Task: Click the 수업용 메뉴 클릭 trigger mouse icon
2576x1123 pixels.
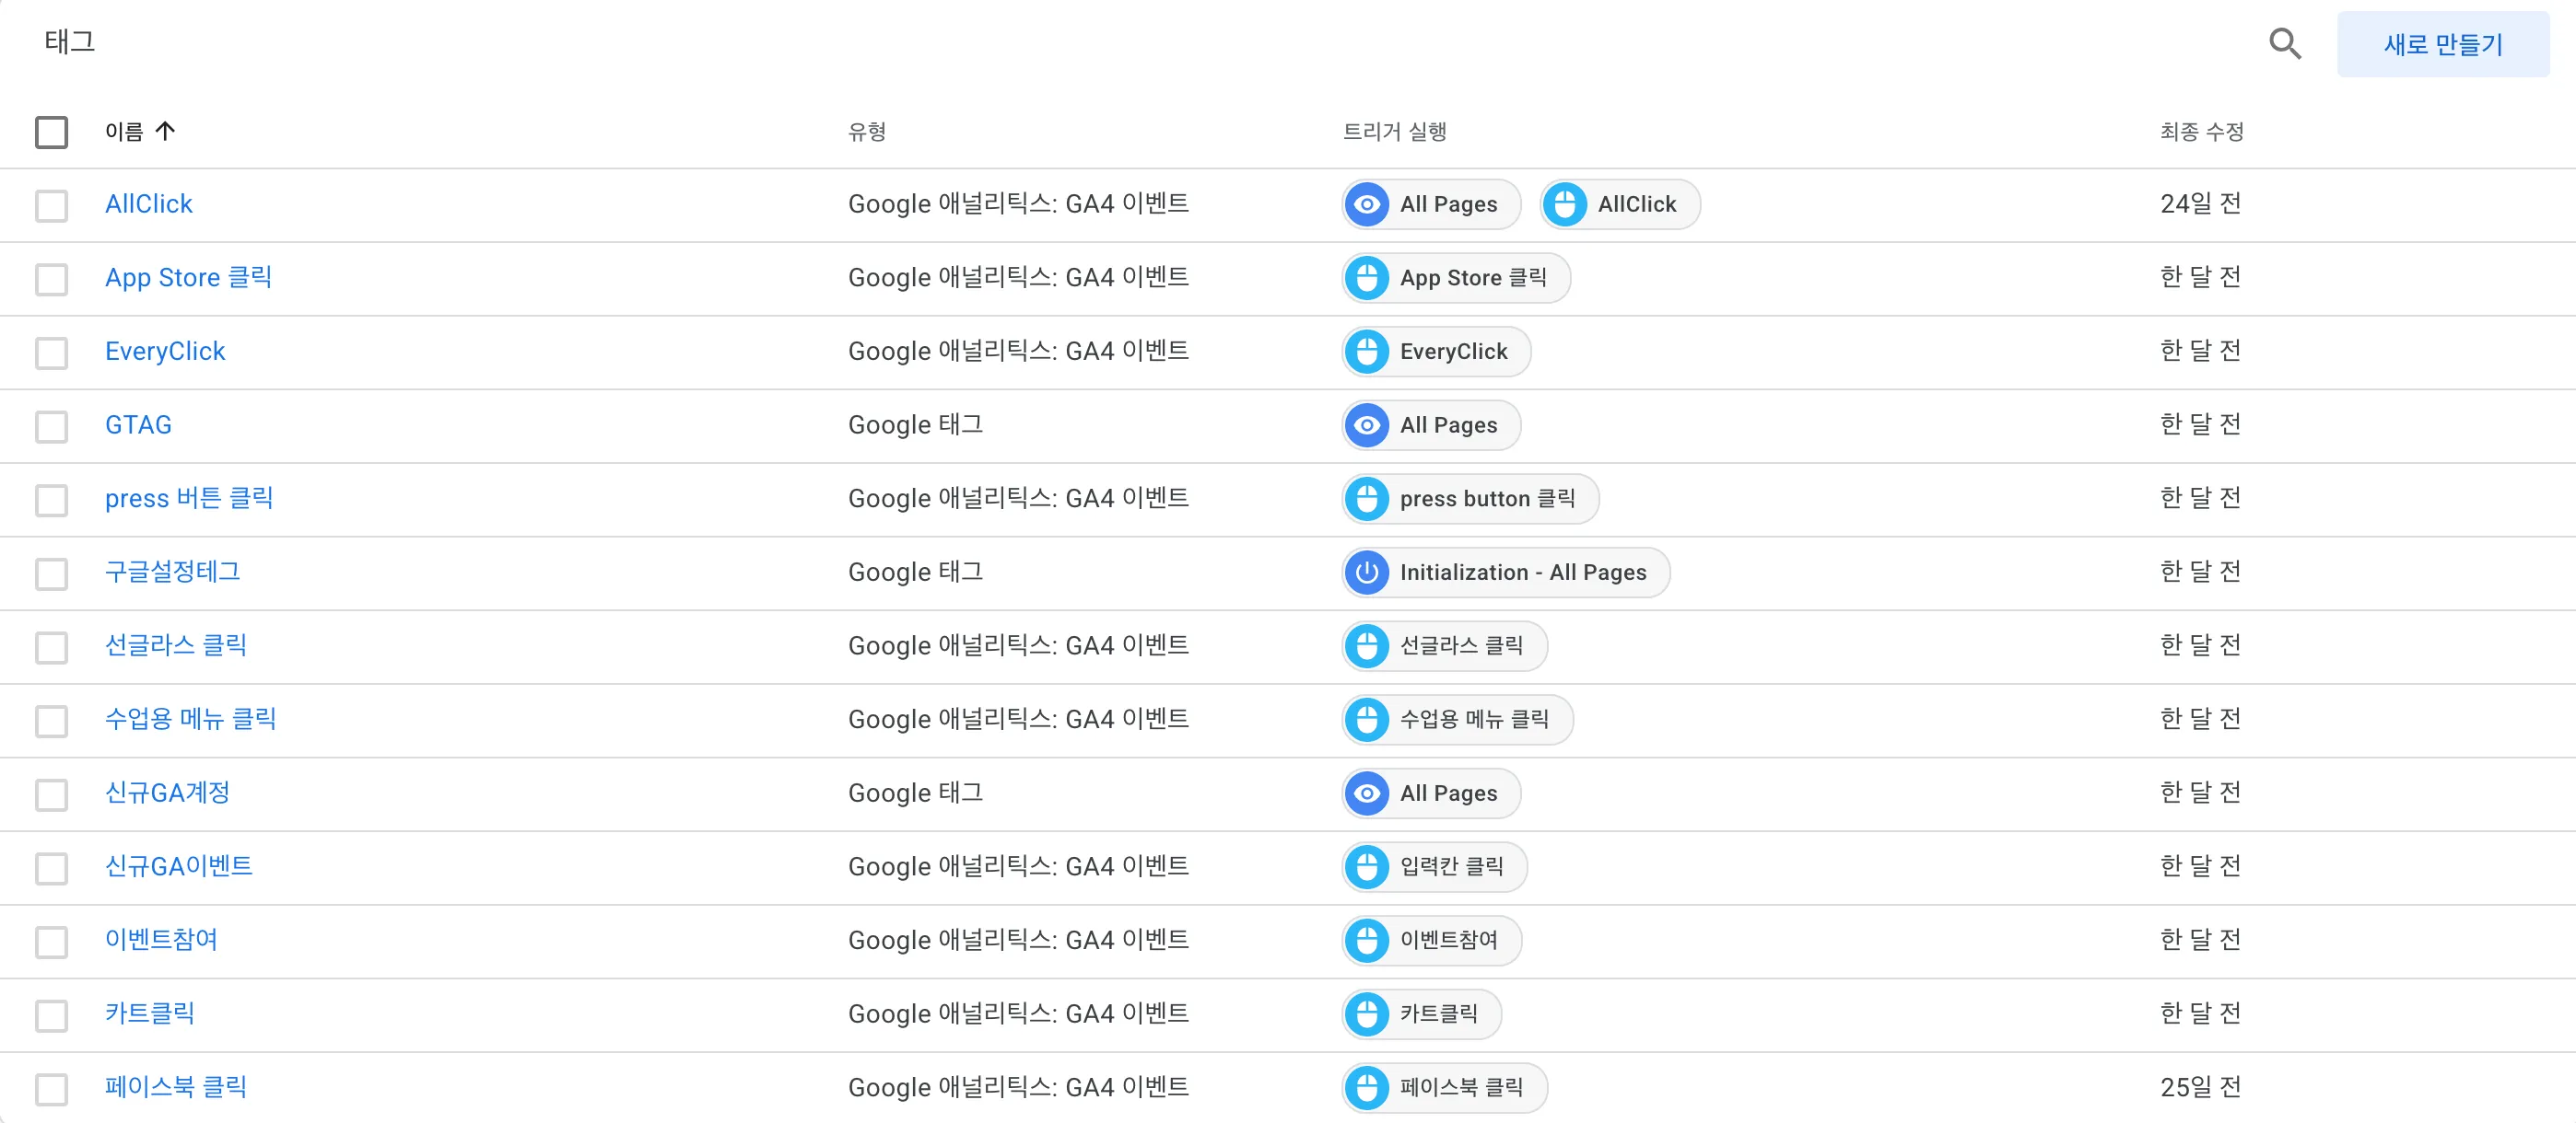Action: click(1367, 719)
